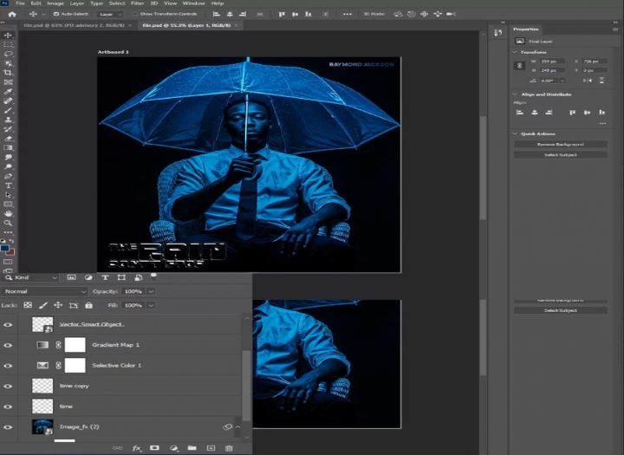
Task: Click the upper Remove Background button
Action: coord(561,144)
